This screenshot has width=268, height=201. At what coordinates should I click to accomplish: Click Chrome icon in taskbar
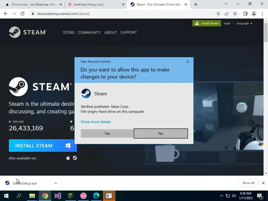45,196
